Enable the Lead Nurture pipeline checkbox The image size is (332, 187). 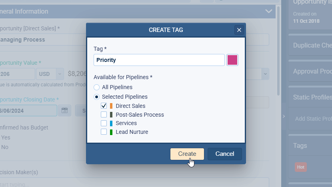tap(104, 132)
